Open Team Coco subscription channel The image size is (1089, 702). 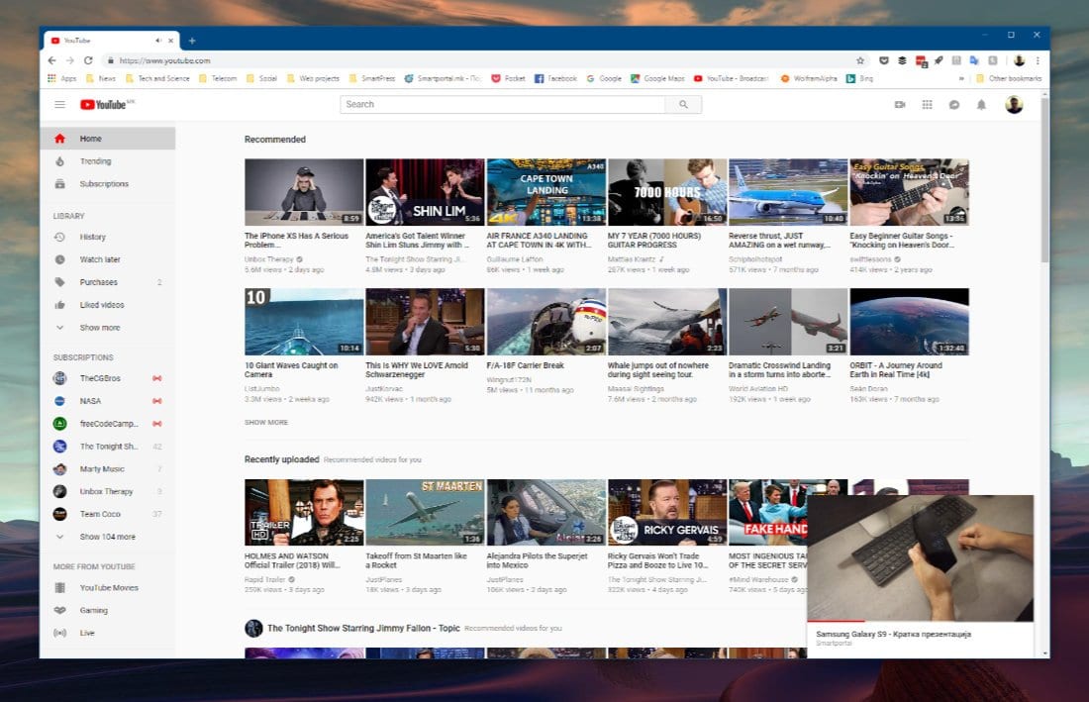coord(108,514)
